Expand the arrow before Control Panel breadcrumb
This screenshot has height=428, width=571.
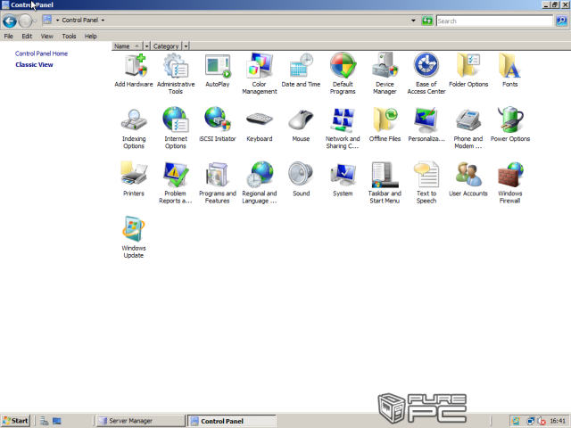point(57,21)
